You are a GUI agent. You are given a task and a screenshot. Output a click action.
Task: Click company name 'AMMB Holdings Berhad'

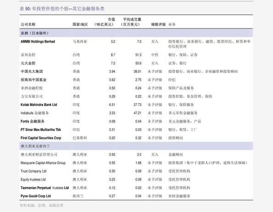click(38, 42)
